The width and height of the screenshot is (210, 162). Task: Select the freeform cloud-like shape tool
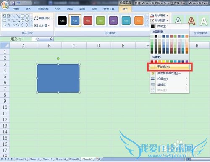coord(5,25)
